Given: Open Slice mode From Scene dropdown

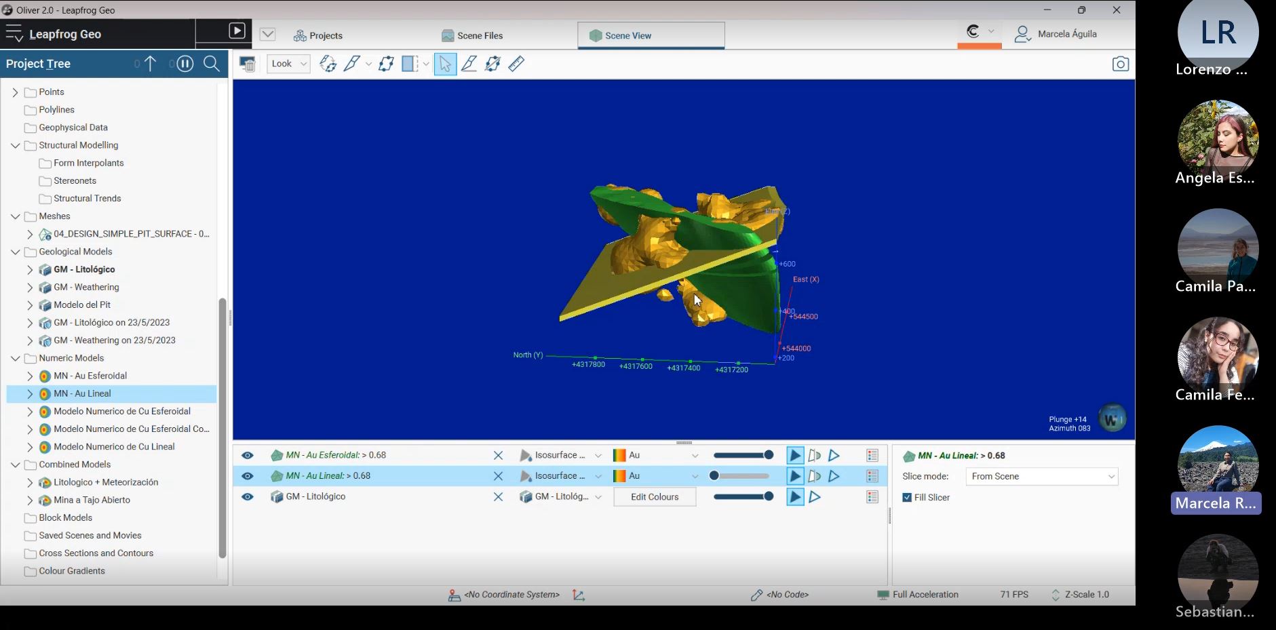Looking at the screenshot, I should [1042, 477].
